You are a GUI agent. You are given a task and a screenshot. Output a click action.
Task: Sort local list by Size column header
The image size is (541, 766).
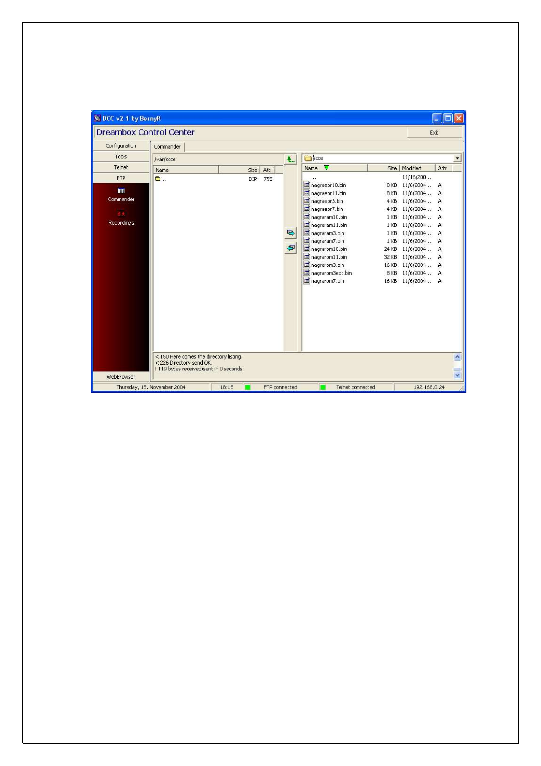(x=383, y=168)
